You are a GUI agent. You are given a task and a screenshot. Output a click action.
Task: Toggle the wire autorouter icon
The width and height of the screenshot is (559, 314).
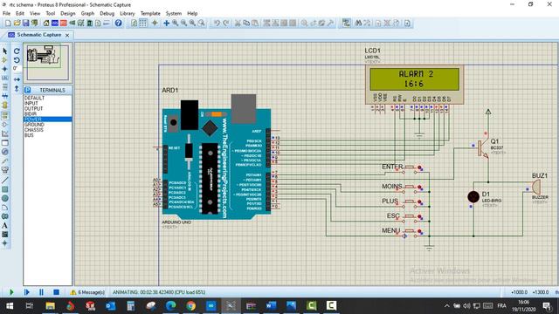click(346, 24)
